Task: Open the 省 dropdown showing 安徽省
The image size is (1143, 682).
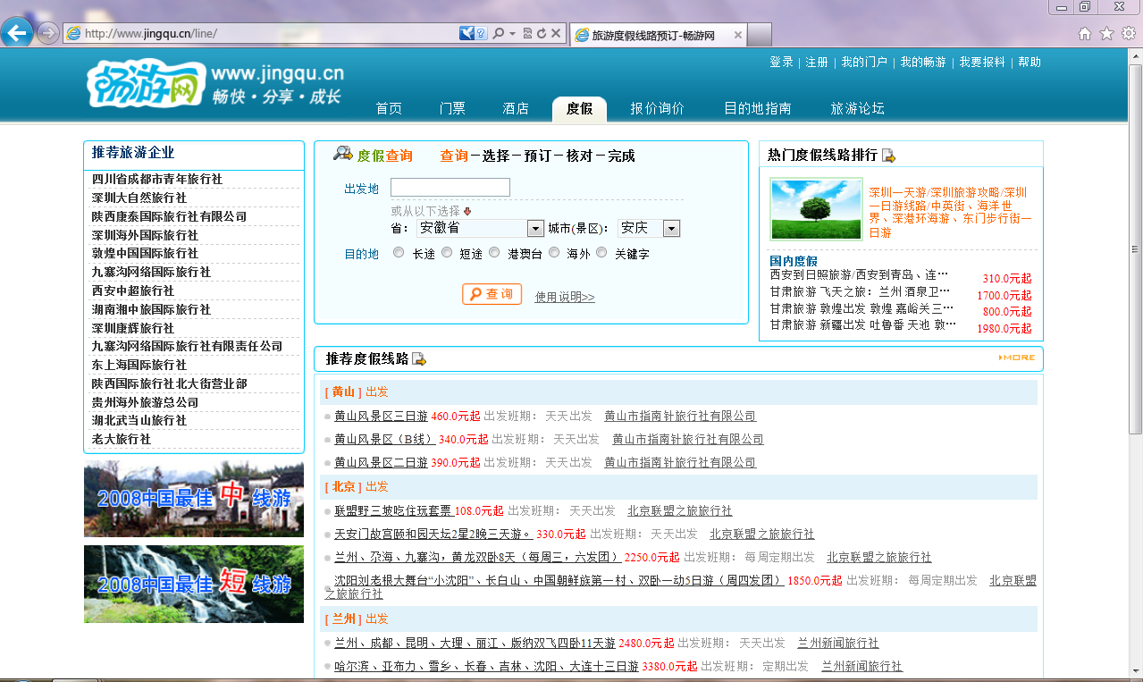Action: [480, 228]
